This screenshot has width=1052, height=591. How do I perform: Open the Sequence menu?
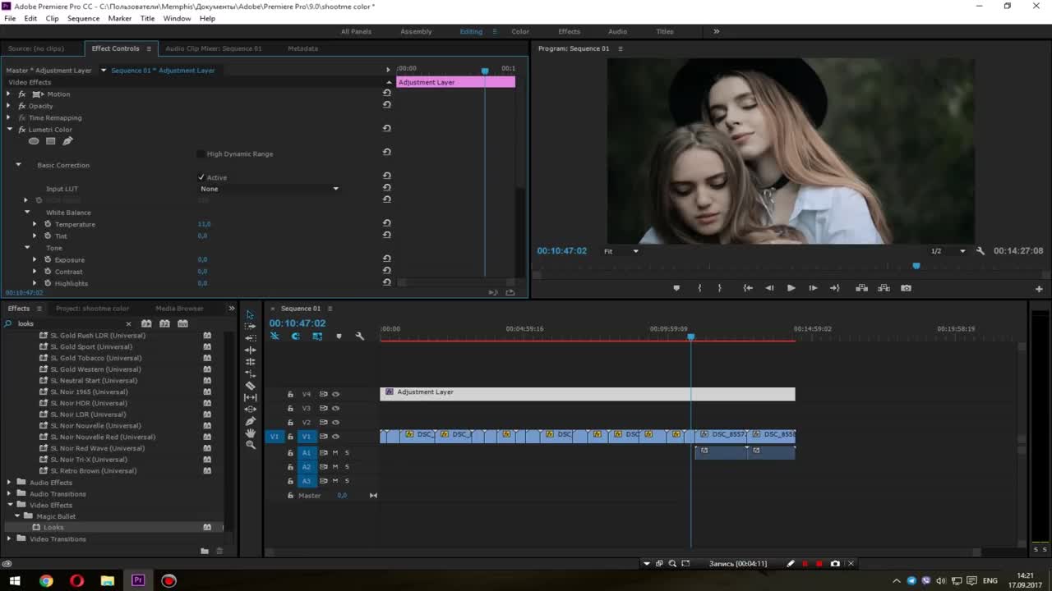pos(83,18)
